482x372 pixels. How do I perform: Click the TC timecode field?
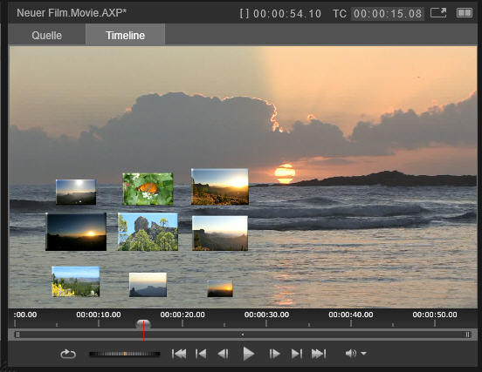388,13
